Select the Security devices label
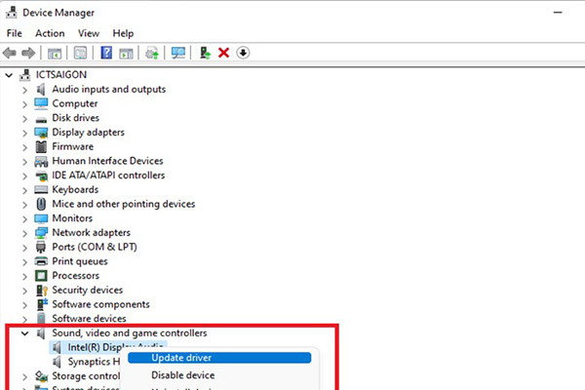 pos(88,290)
